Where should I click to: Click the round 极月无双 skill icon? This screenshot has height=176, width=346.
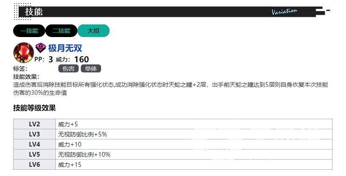click(23, 53)
